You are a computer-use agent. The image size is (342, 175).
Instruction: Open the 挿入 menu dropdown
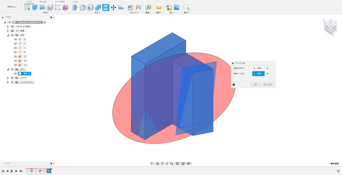click(173, 13)
